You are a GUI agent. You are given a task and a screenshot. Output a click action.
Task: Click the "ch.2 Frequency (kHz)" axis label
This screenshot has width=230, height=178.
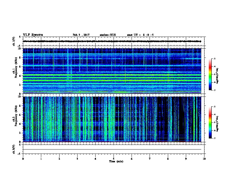pyautogui.click(x=15, y=116)
